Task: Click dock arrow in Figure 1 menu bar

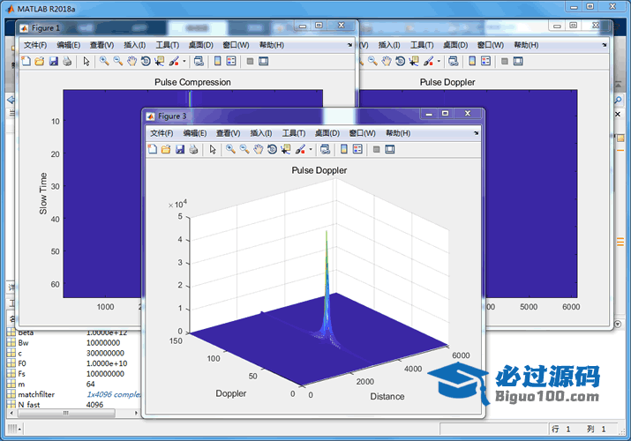Action: pos(349,45)
